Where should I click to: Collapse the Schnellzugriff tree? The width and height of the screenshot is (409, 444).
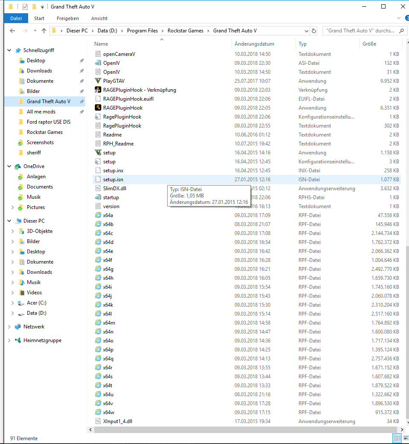[9, 50]
